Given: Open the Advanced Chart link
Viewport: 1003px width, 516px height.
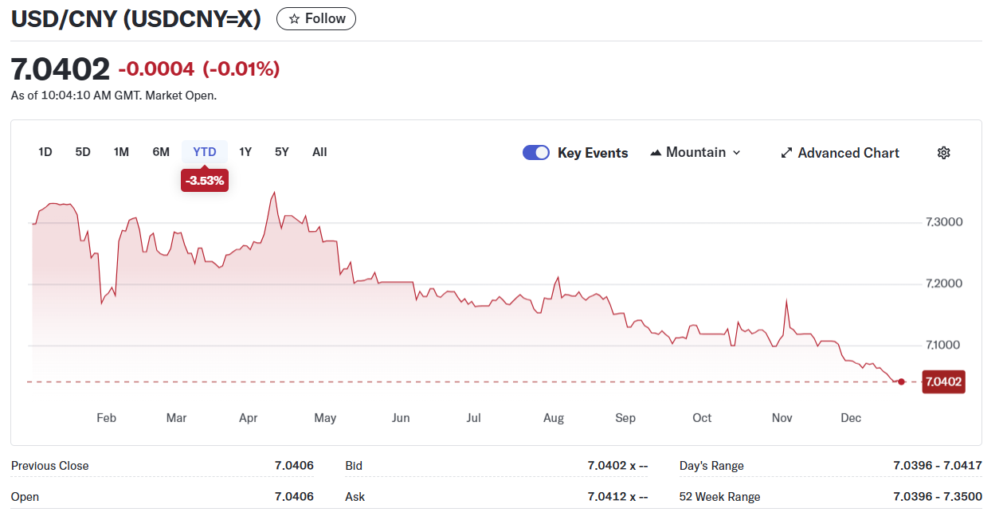Looking at the screenshot, I should pos(848,153).
